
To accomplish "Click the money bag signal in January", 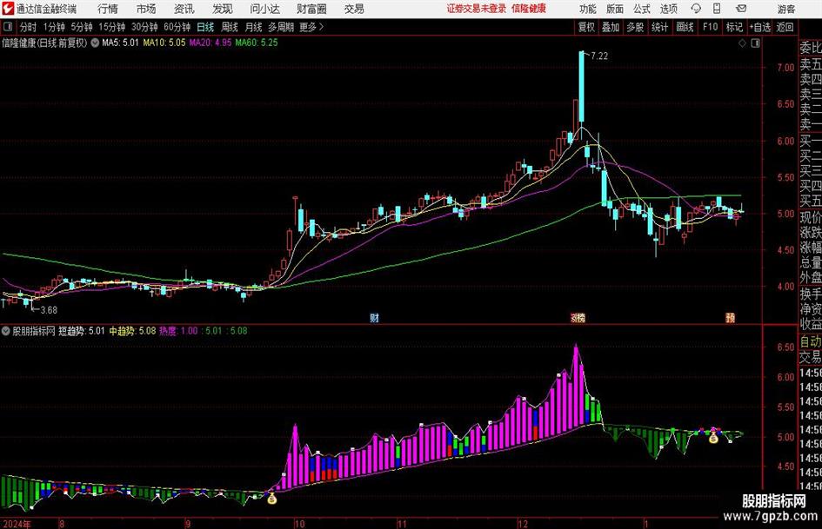I will click(x=713, y=438).
